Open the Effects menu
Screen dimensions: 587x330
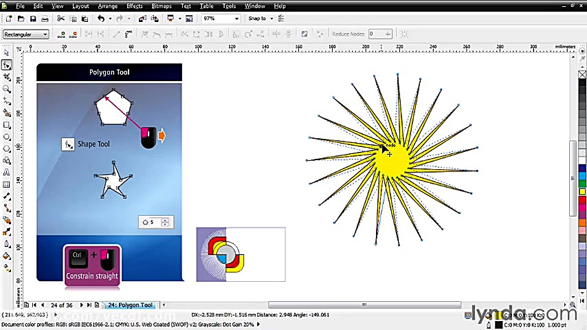[x=135, y=6]
